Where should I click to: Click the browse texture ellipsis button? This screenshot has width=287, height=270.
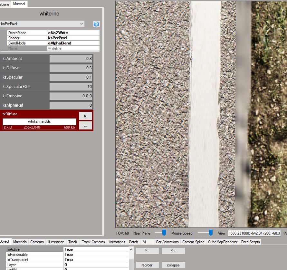pyautogui.click(x=85, y=126)
